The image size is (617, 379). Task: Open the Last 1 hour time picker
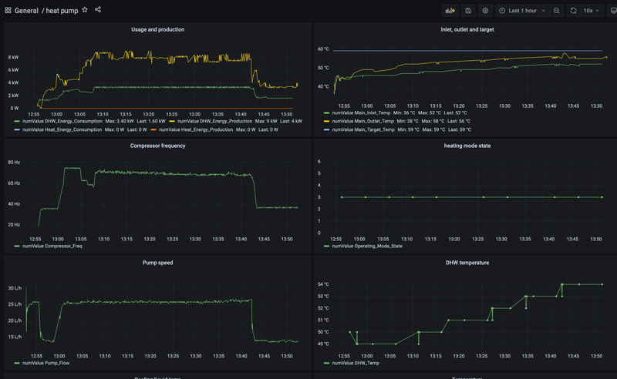coord(522,11)
